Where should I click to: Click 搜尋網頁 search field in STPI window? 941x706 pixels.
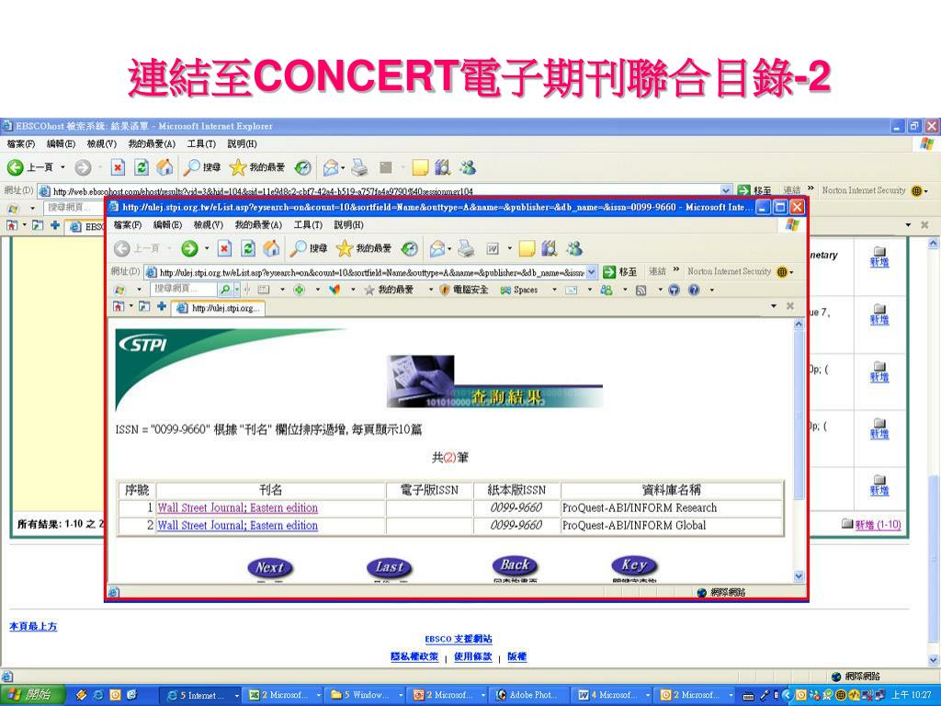183,290
